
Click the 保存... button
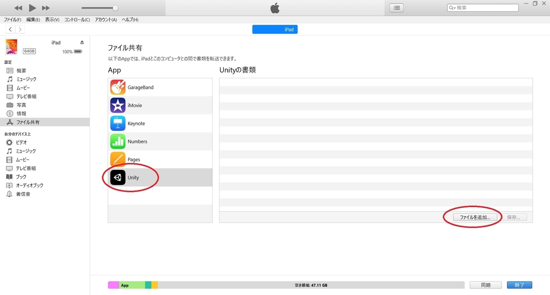point(514,218)
